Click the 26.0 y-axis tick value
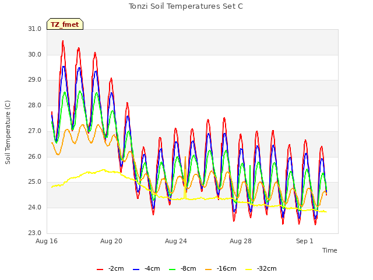The height and width of the screenshot is (280, 373). click(35, 157)
